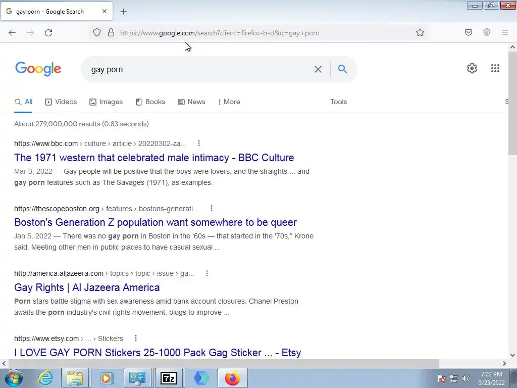
Task: Open the Windows Start menu
Action: click(14, 378)
